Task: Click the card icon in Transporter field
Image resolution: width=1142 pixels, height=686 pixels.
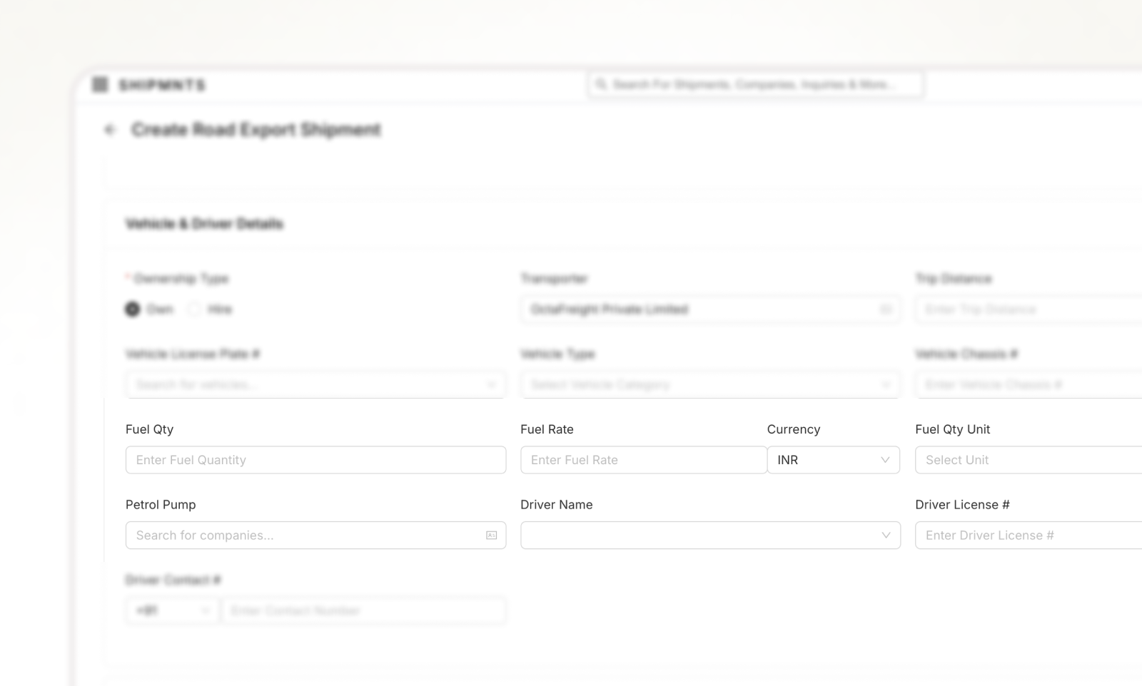Action: pos(885,309)
